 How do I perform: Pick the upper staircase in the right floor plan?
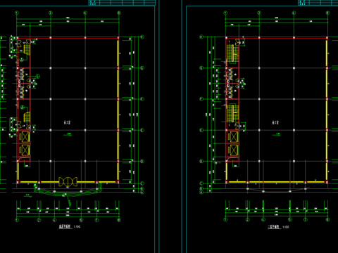[x=232, y=53]
